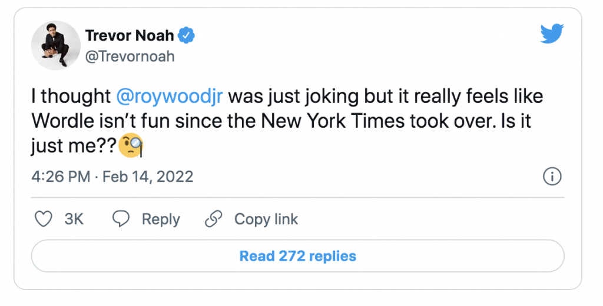Image resolution: width=603 pixels, height=306 pixels.
Task: Click the 3K likes count
Action: click(74, 219)
